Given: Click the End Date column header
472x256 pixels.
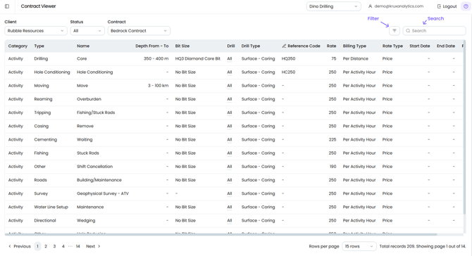Looking at the screenshot, I should (446, 46).
